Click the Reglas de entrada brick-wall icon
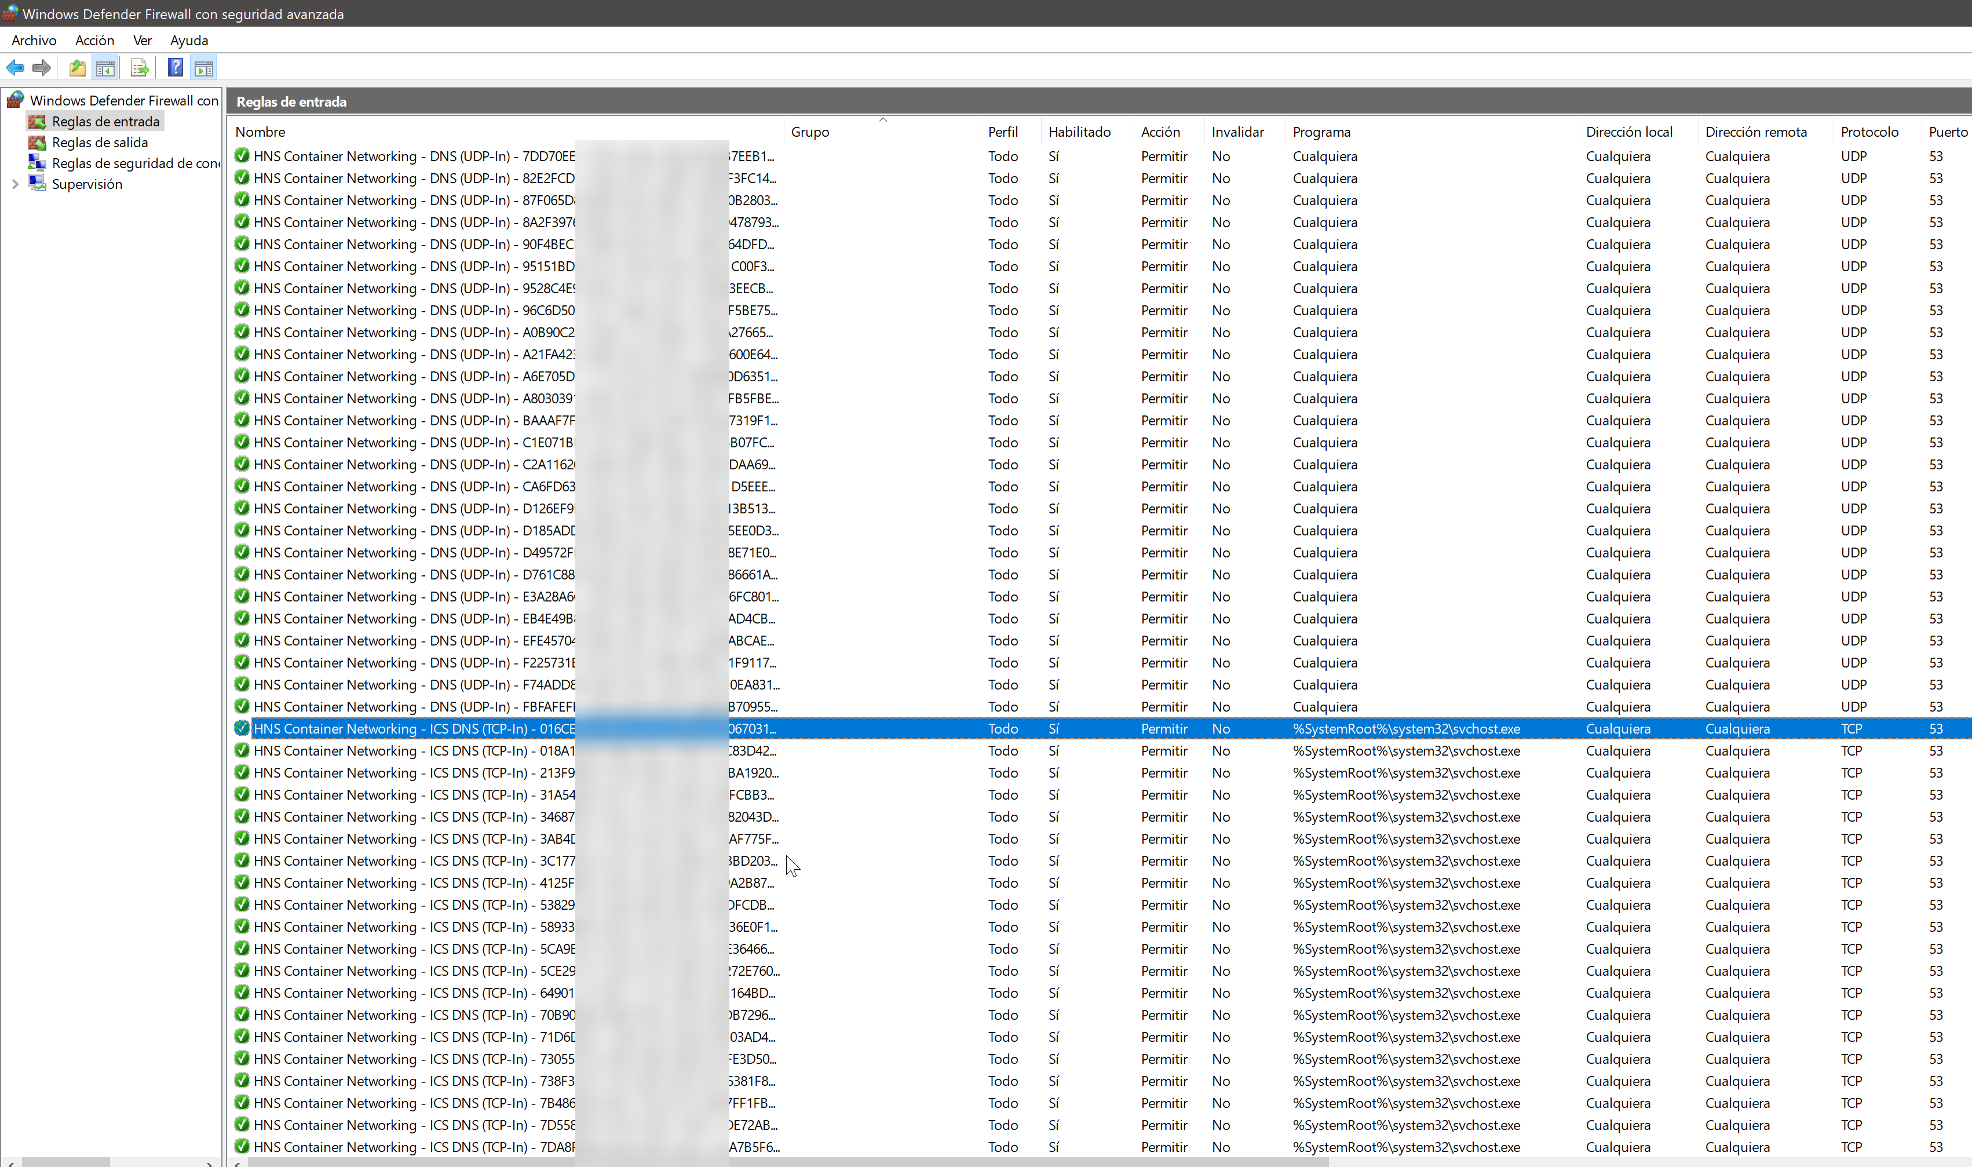 point(37,121)
